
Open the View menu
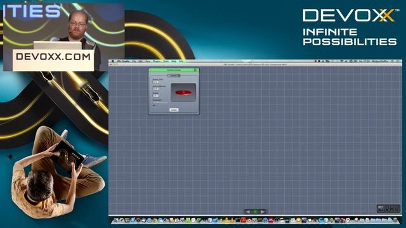(148, 61)
